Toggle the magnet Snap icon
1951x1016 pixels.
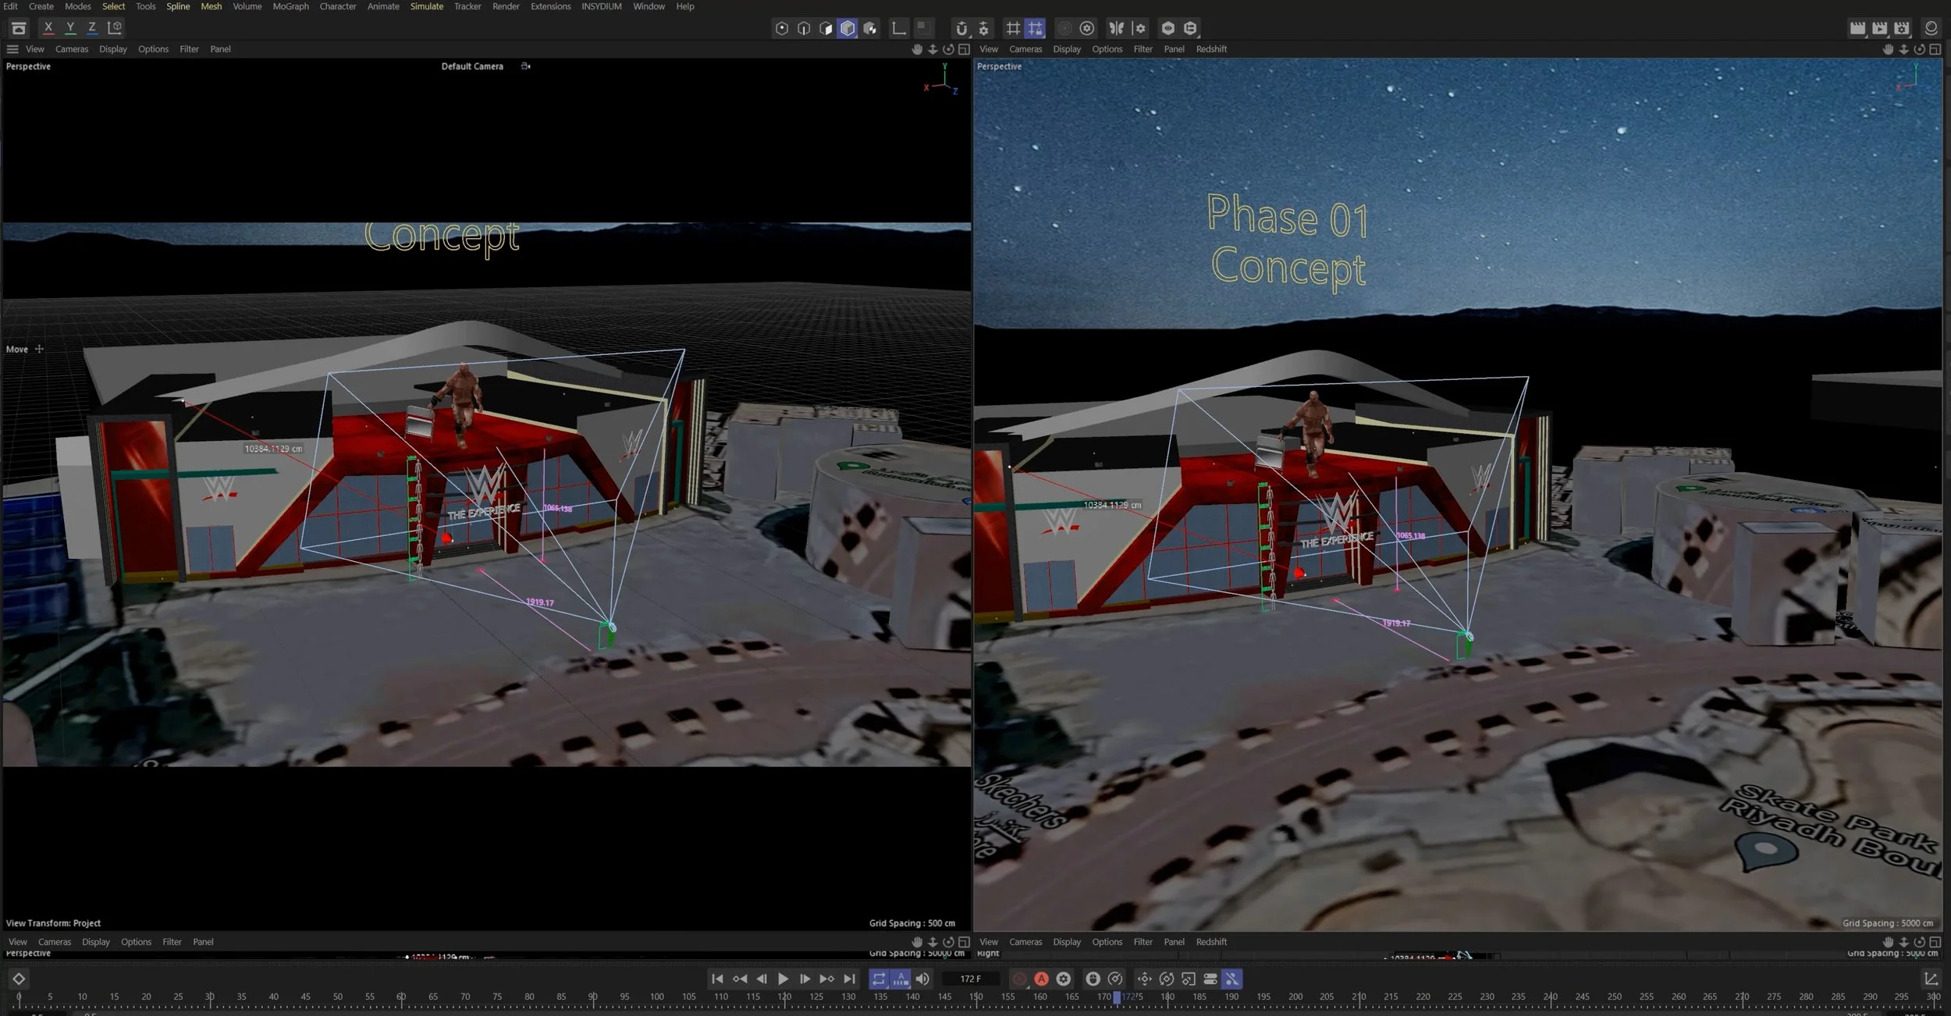point(961,28)
